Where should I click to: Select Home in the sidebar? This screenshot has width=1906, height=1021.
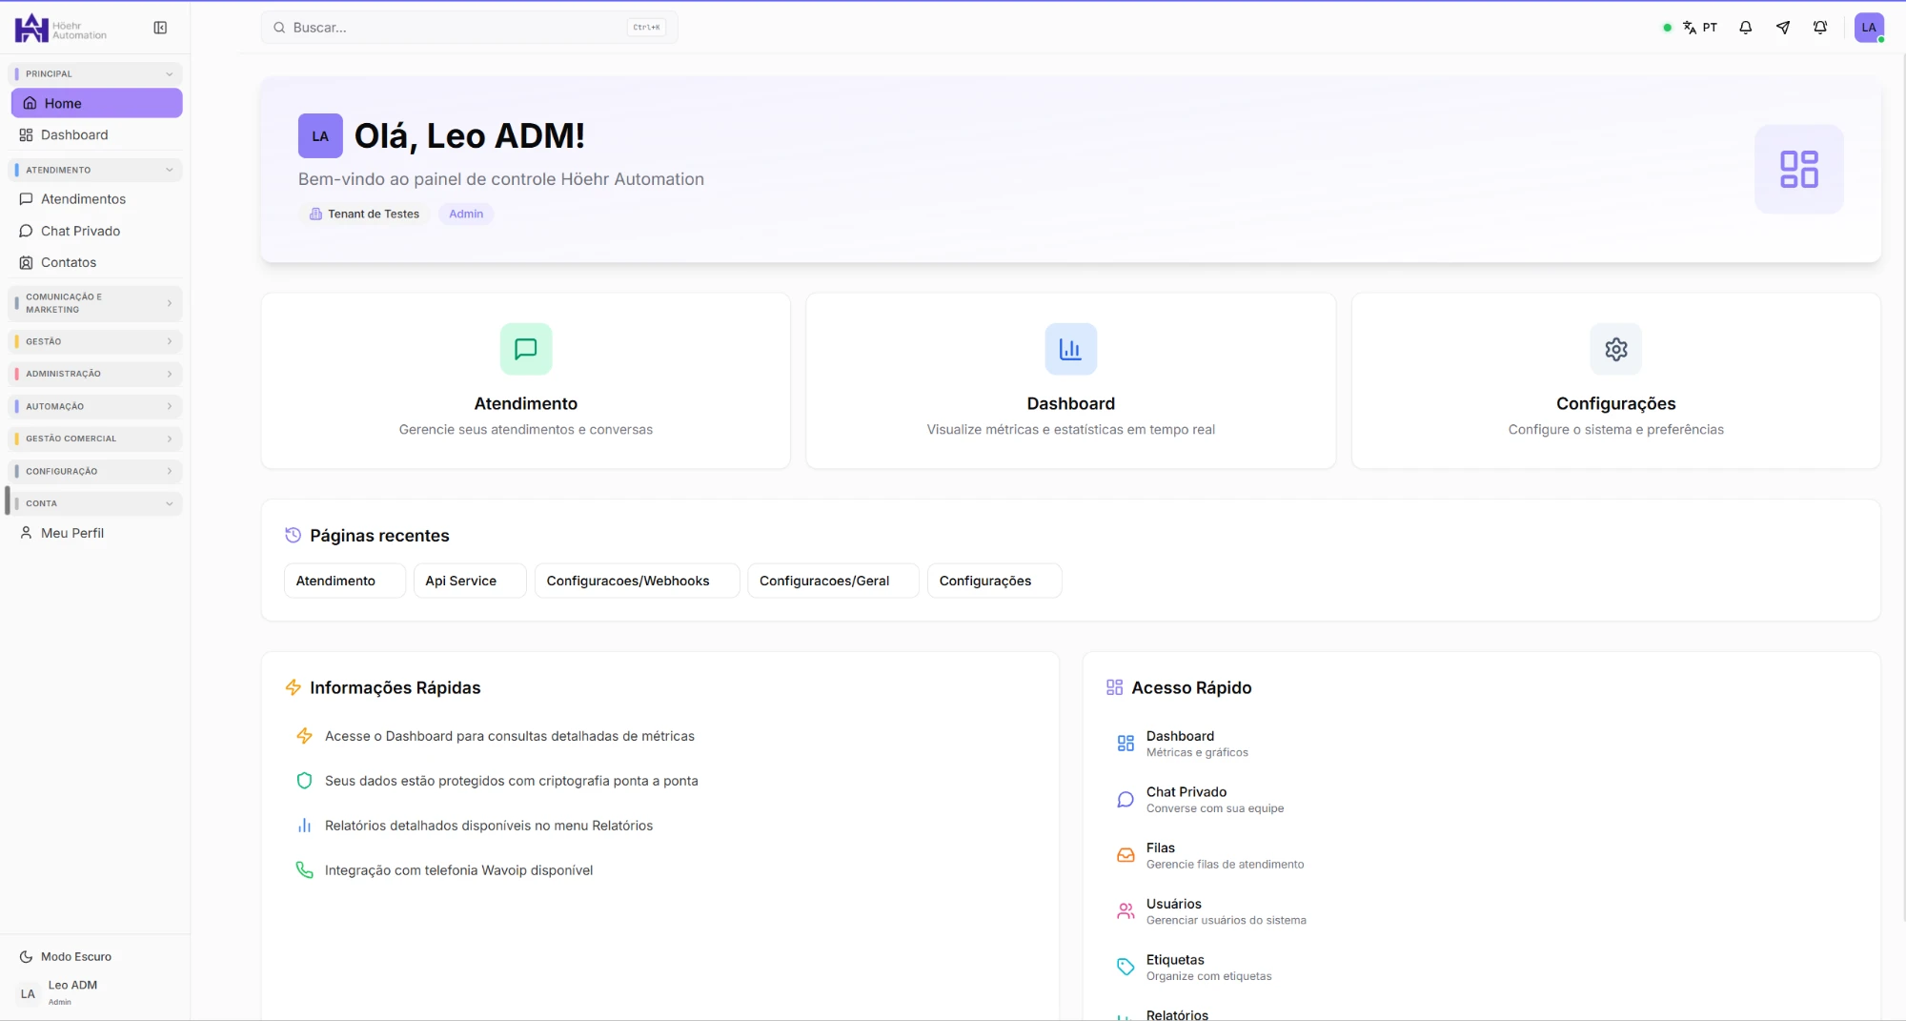pos(96,103)
